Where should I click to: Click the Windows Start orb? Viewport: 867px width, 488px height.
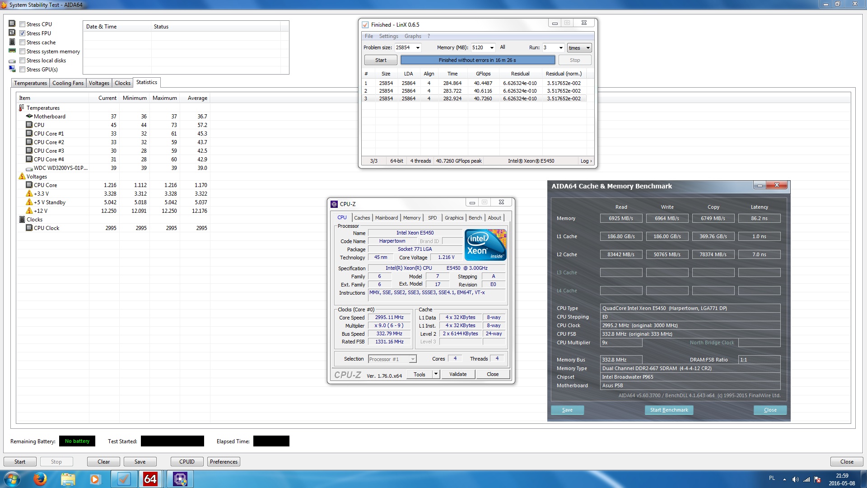12,479
